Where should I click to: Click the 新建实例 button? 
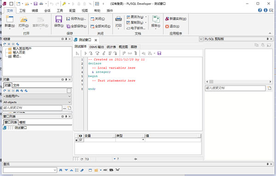pos(176,19)
